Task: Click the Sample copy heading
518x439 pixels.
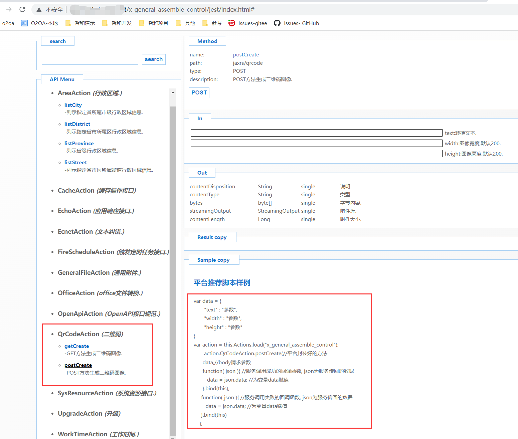Action: [x=213, y=260]
